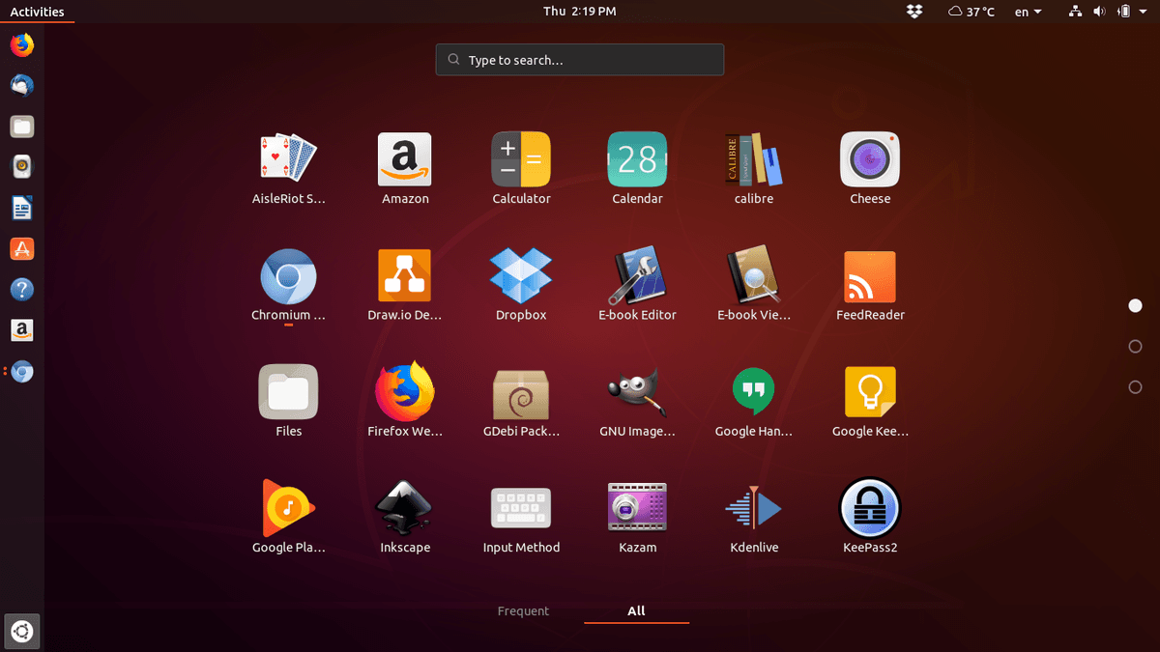
Task: Launch Kazam screen recorder
Action: pos(637,508)
